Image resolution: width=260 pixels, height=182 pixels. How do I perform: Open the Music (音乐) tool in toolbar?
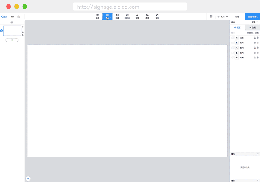tap(157, 16)
